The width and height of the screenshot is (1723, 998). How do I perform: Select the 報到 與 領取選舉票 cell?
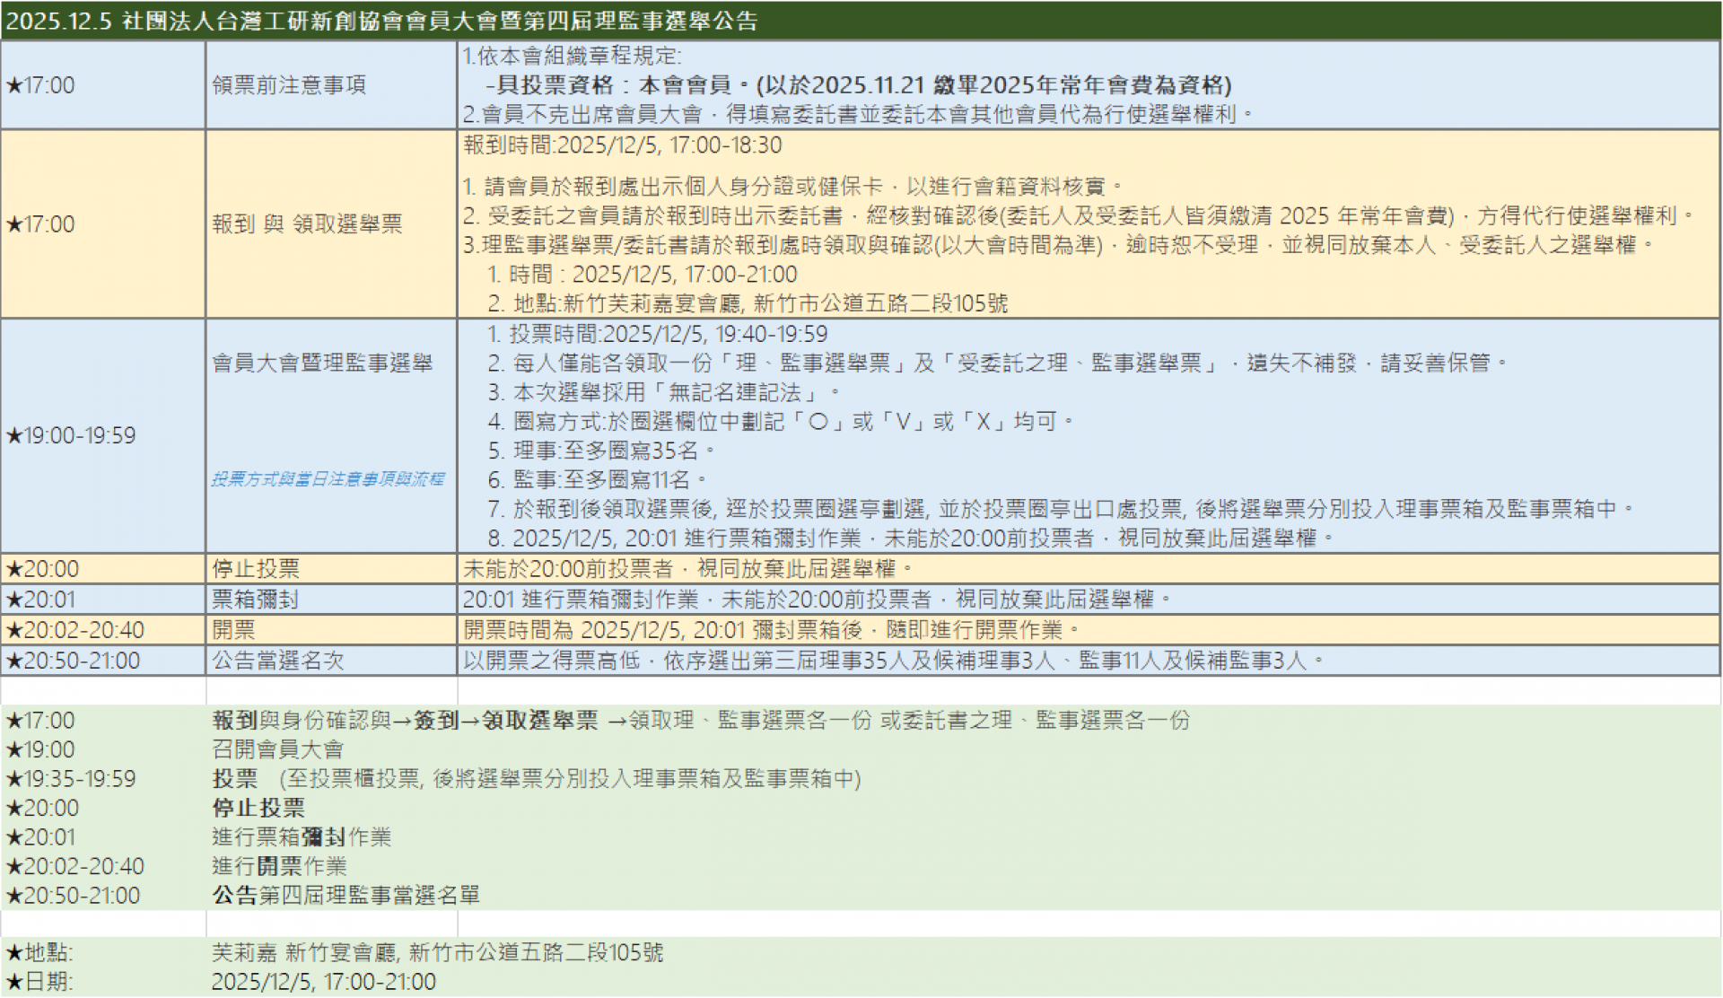pos(307,224)
